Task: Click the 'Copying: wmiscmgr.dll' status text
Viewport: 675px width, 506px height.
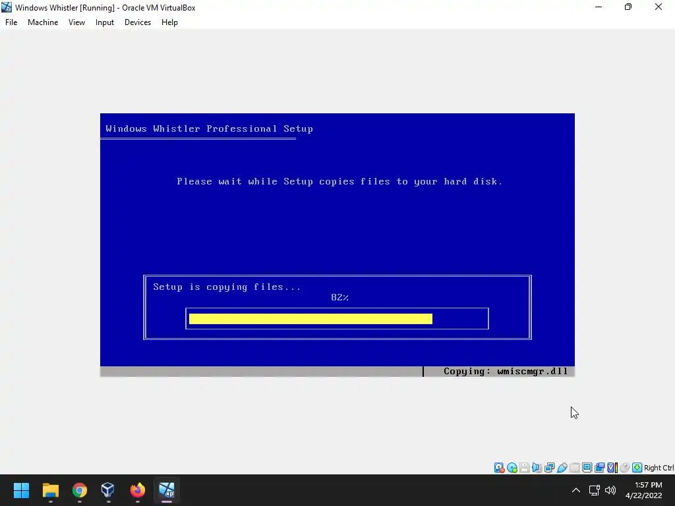Action: point(506,372)
